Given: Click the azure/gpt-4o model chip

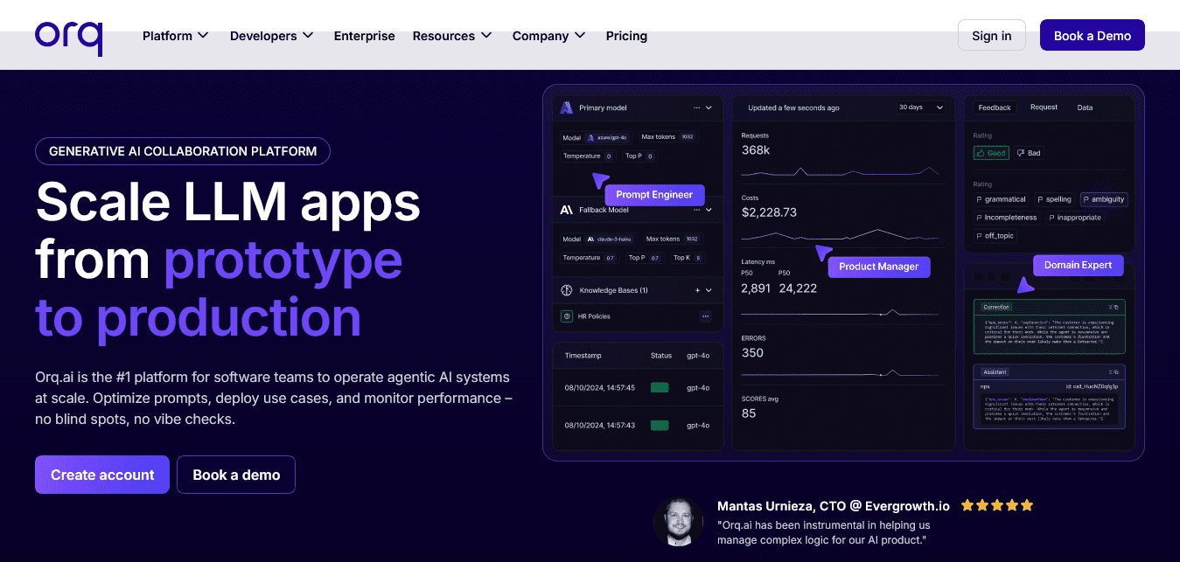Looking at the screenshot, I should 607,137.
